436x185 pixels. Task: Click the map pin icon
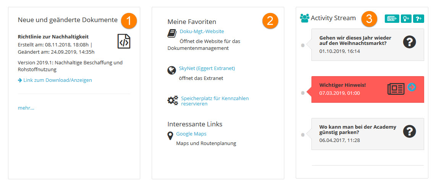pyautogui.click(x=170, y=136)
